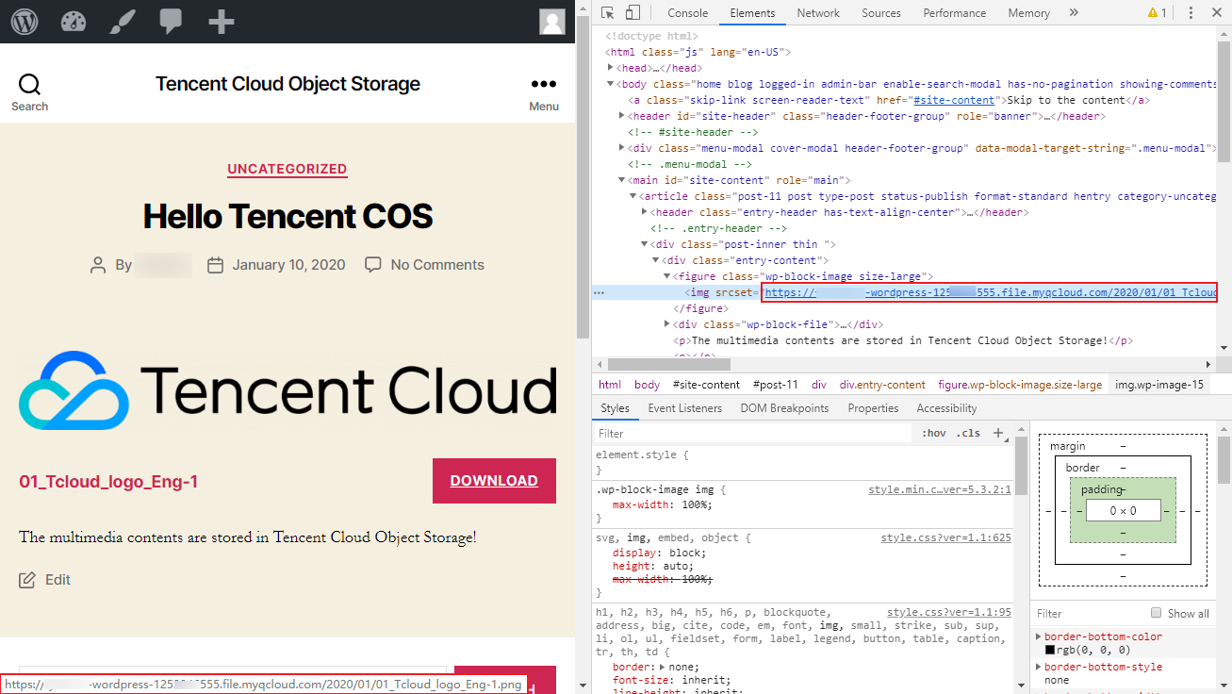This screenshot has height=694, width=1232.
Task: Expand the header site-header node
Action: click(622, 116)
